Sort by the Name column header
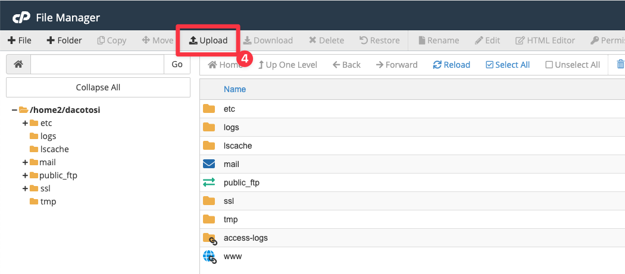Image resolution: width=625 pixels, height=274 pixels. 235,89
